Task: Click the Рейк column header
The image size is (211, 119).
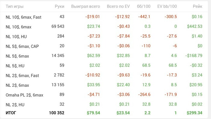Action: tap(197, 6)
